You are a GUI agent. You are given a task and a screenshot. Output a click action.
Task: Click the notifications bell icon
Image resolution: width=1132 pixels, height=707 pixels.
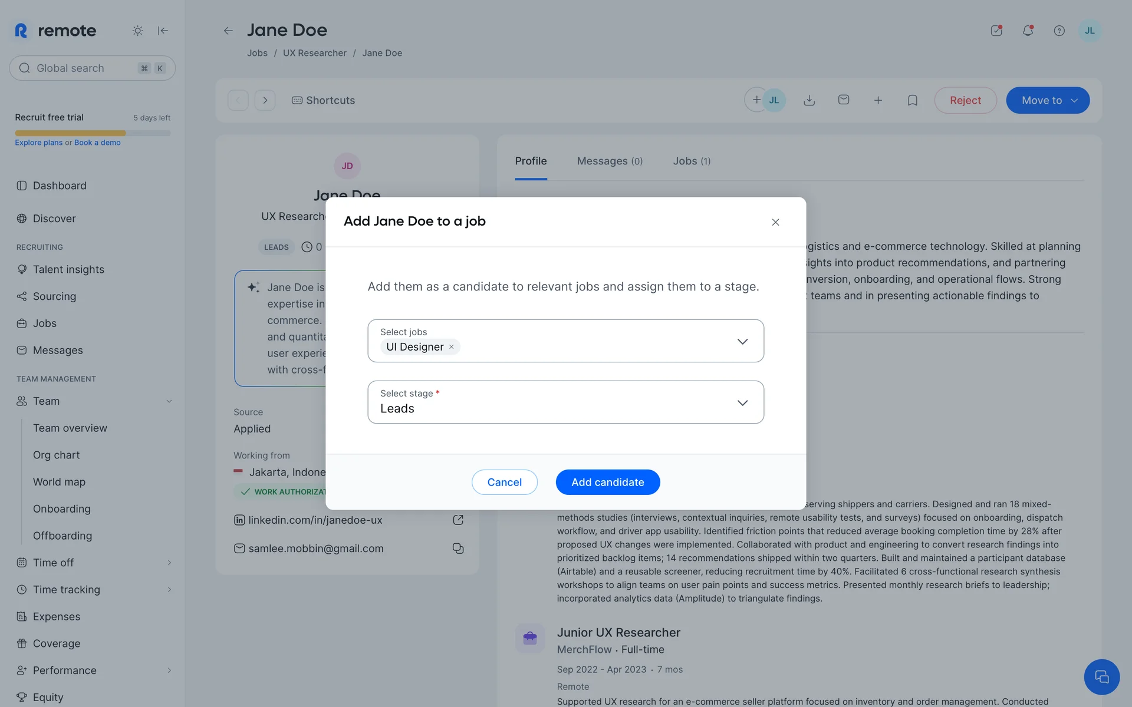click(1028, 31)
